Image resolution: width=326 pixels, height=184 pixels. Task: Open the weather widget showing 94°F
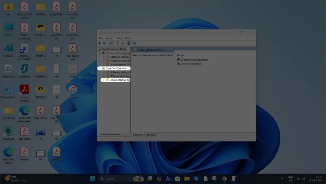[16, 179]
